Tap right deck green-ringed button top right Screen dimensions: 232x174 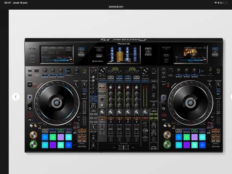[218, 70]
